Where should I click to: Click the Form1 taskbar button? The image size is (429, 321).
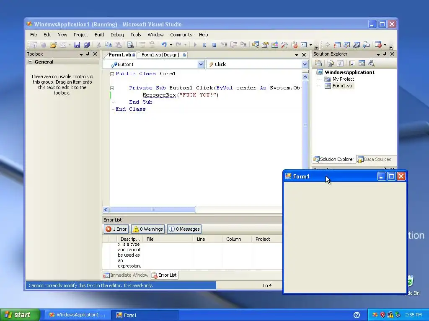pyautogui.click(x=145, y=315)
